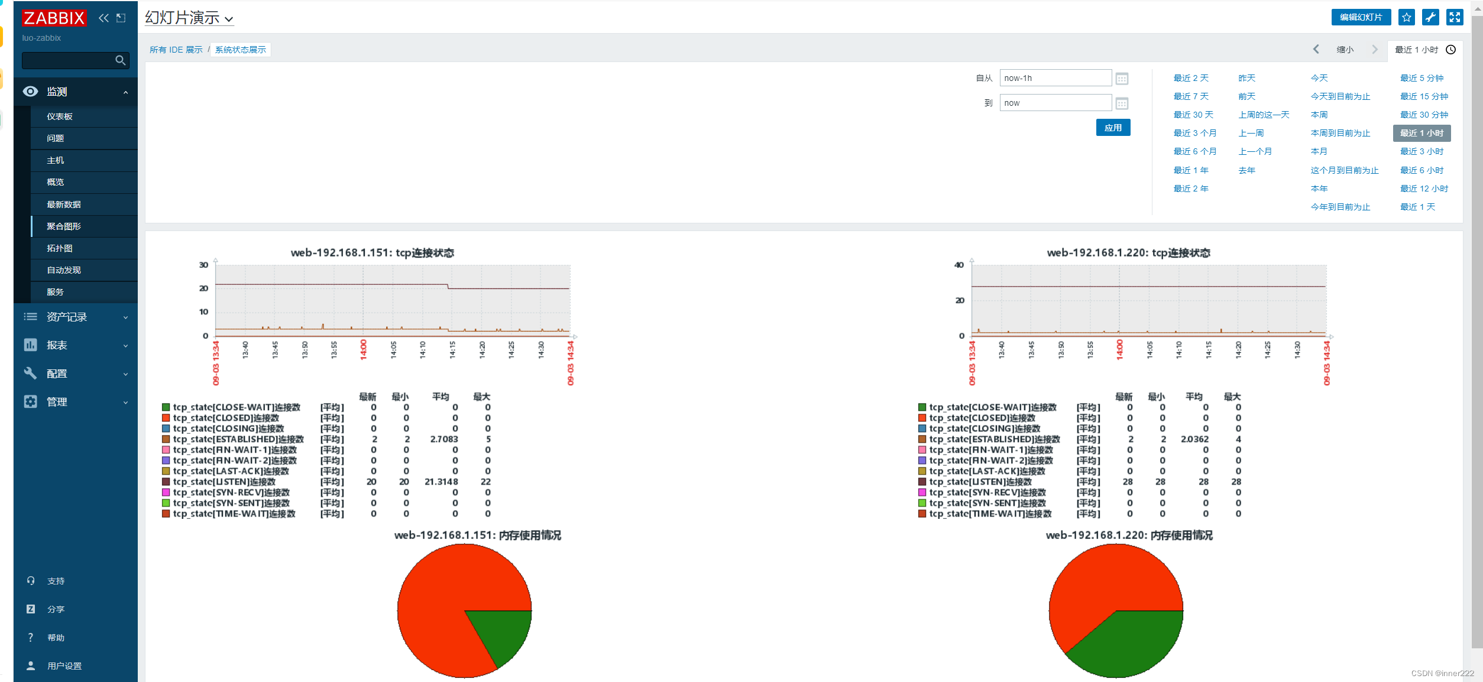This screenshot has height=682, width=1483.
Task: Click the ZABBIX logo
Action: [54, 18]
